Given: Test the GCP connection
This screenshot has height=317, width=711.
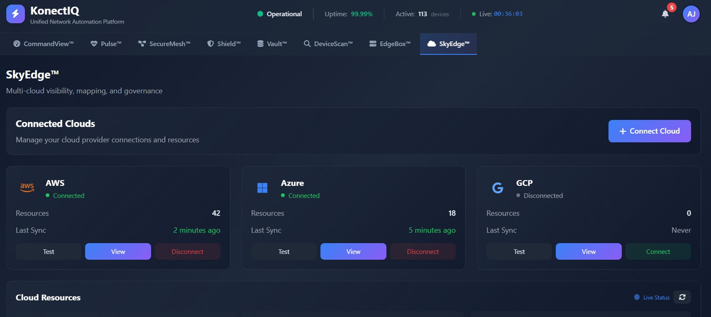Looking at the screenshot, I should coord(519,251).
